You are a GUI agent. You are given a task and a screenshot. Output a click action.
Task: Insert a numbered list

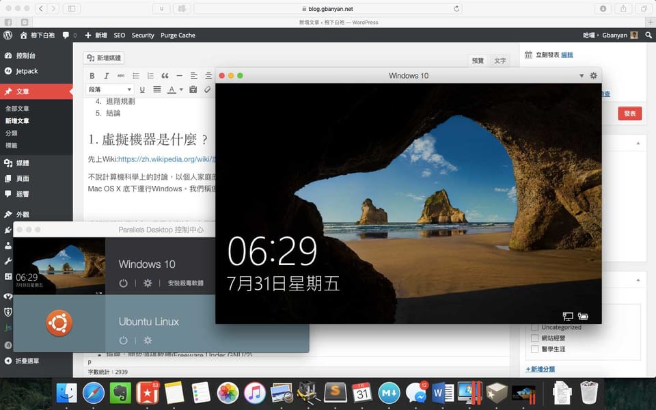150,76
